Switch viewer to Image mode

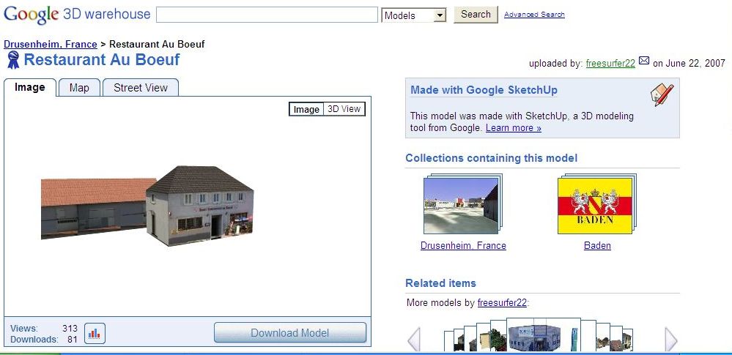click(306, 109)
